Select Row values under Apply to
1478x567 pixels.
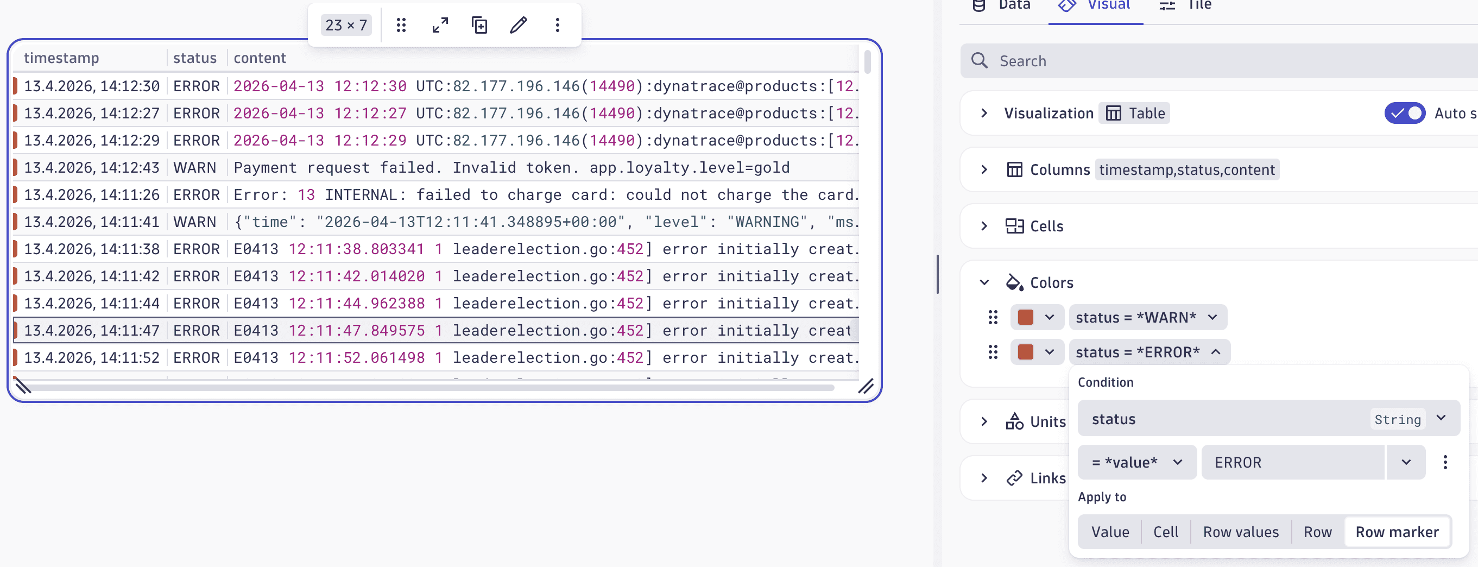tap(1241, 531)
